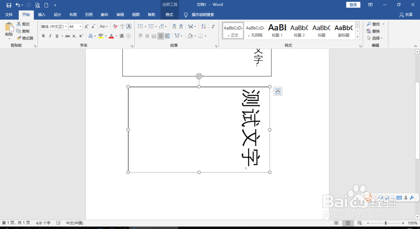Image resolution: width=420 pixels, height=229 pixels.
Task: Click the red font color button
Action: click(x=111, y=36)
